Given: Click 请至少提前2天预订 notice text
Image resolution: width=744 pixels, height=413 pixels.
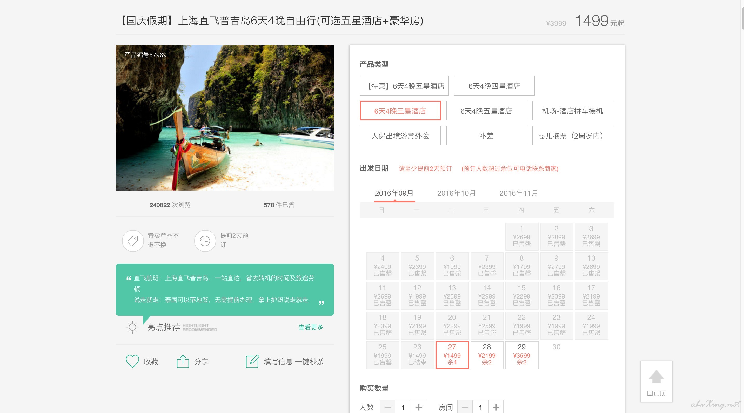Looking at the screenshot, I should 425,168.
